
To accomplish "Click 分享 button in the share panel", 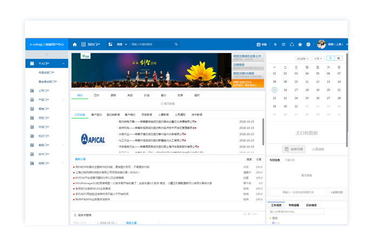I will [x=258, y=159].
